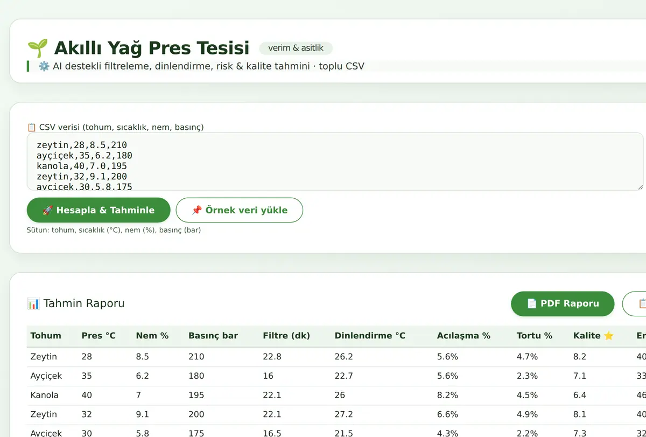Select the Kanola row name cell
Viewport: 646px width, 437px height.
click(45, 395)
